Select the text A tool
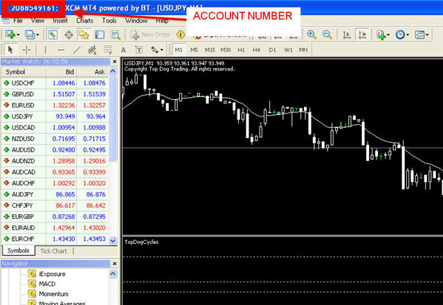443x305 pixels. 123,50
